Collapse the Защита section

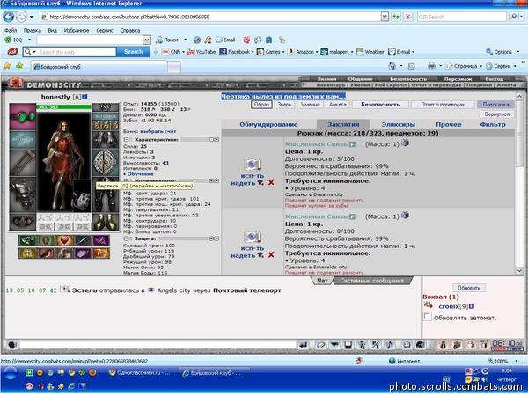click(x=126, y=238)
